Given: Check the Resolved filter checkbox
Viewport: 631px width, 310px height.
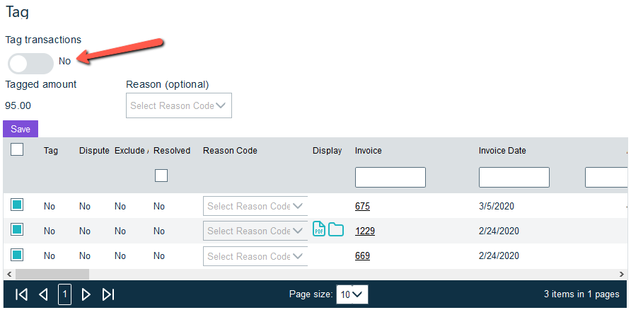Looking at the screenshot, I should click(161, 176).
